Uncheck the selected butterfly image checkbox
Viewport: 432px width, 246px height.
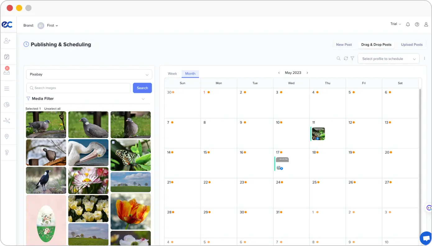point(113,142)
